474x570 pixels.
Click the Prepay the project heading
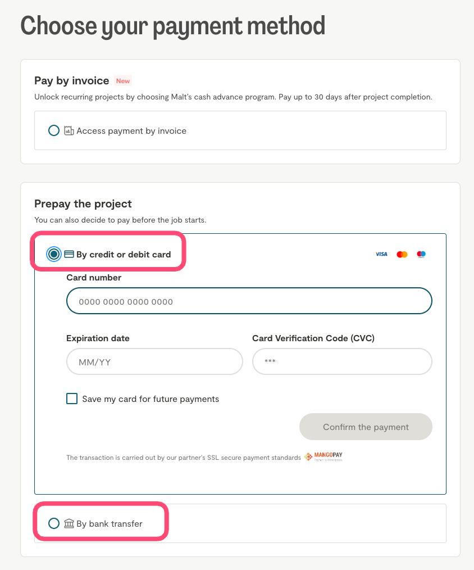[83, 203]
